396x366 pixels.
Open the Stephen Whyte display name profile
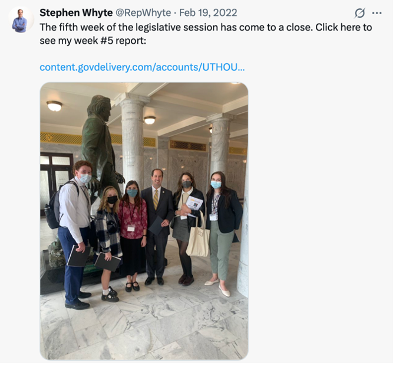click(x=77, y=12)
